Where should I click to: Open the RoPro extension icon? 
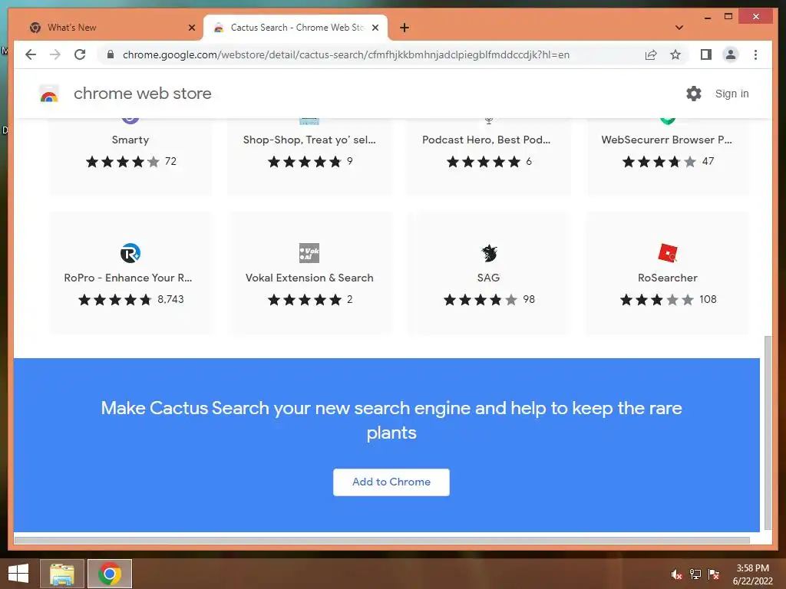pyautogui.click(x=130, y=253)
